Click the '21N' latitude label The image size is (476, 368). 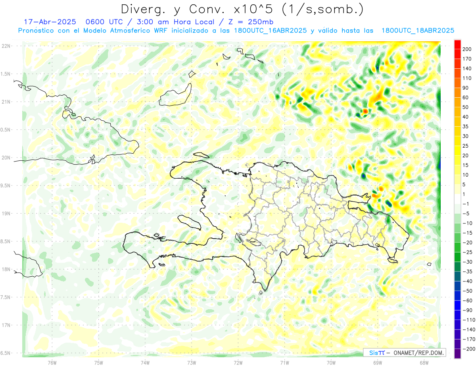[x=6, y=102]
